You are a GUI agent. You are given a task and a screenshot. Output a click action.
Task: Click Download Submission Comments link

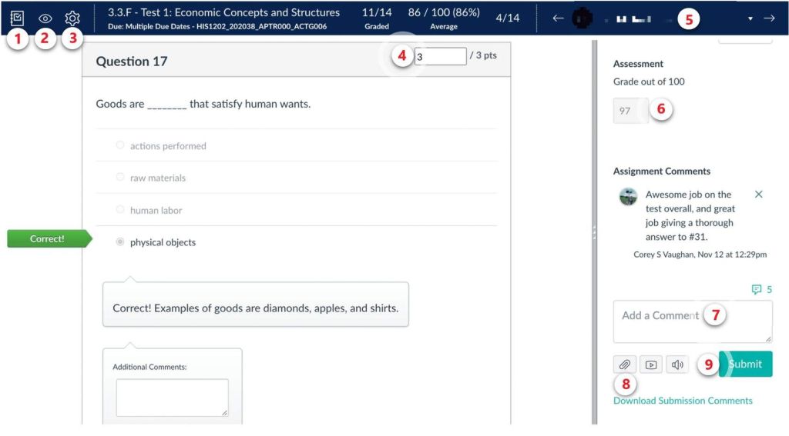pos(683,401)
